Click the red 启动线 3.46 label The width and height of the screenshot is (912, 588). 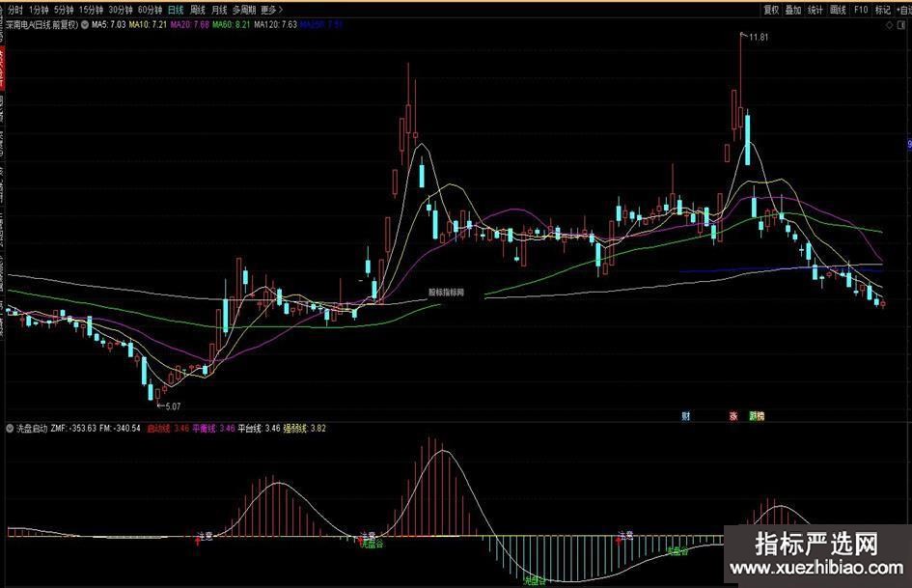pos(168,428)
